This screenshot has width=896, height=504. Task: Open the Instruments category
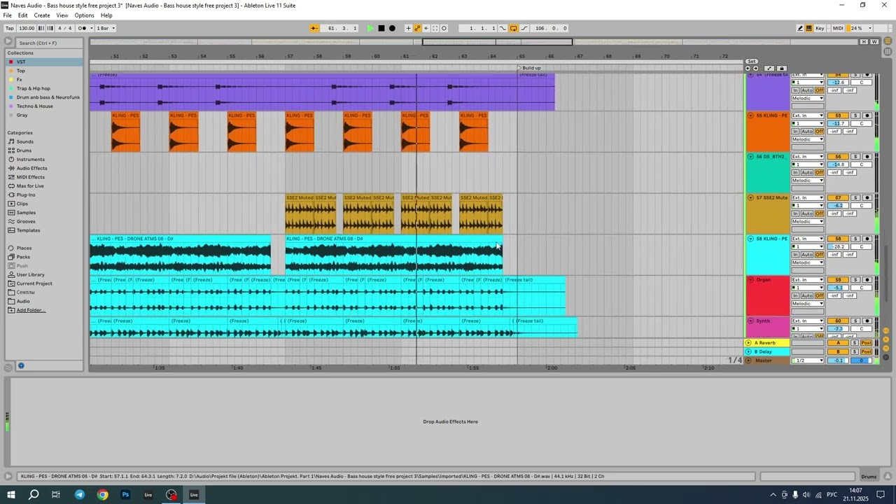pos(30,159)
